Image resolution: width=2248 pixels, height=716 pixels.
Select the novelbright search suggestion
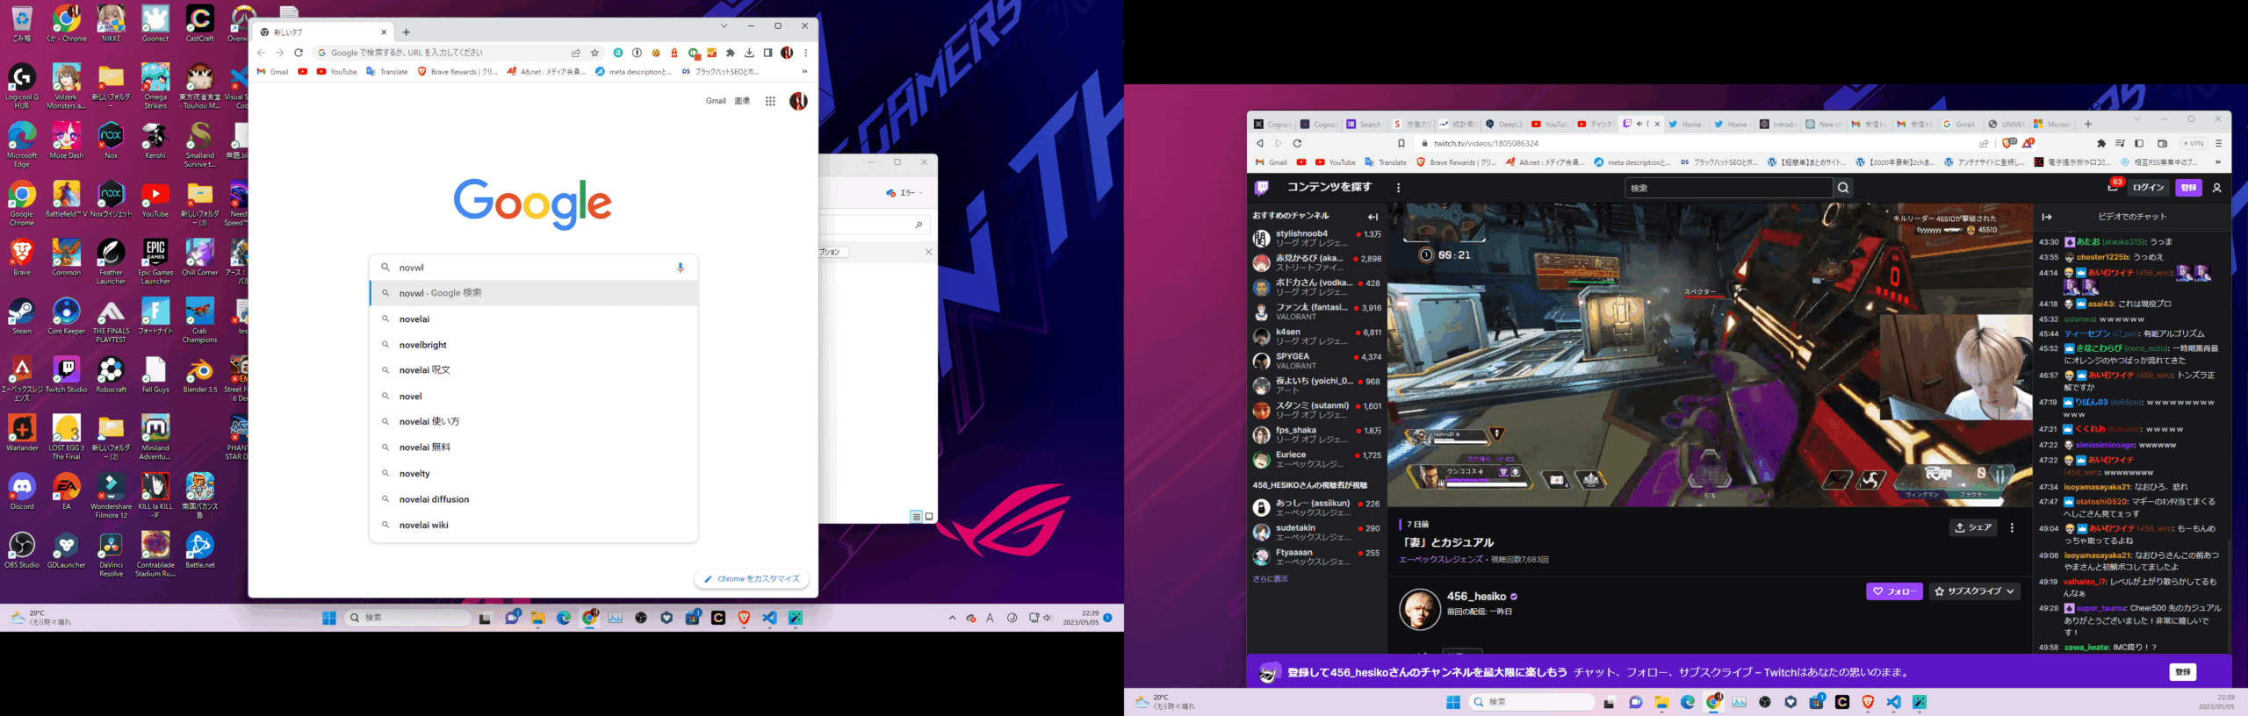point(423,345)
